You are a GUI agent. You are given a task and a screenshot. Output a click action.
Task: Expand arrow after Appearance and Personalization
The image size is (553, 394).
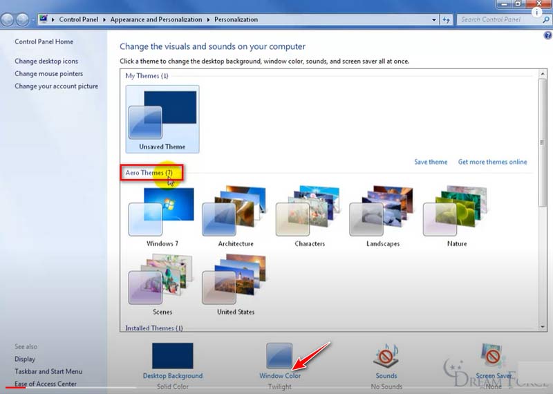click(208, 20)
